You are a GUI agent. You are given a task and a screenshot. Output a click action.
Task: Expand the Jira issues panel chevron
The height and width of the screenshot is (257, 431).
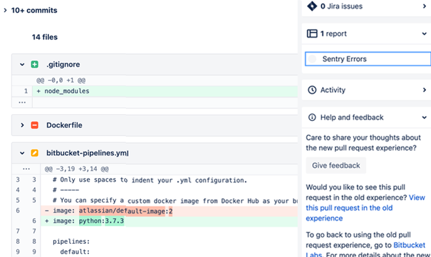pyautogui.click(x=425, y=6)
